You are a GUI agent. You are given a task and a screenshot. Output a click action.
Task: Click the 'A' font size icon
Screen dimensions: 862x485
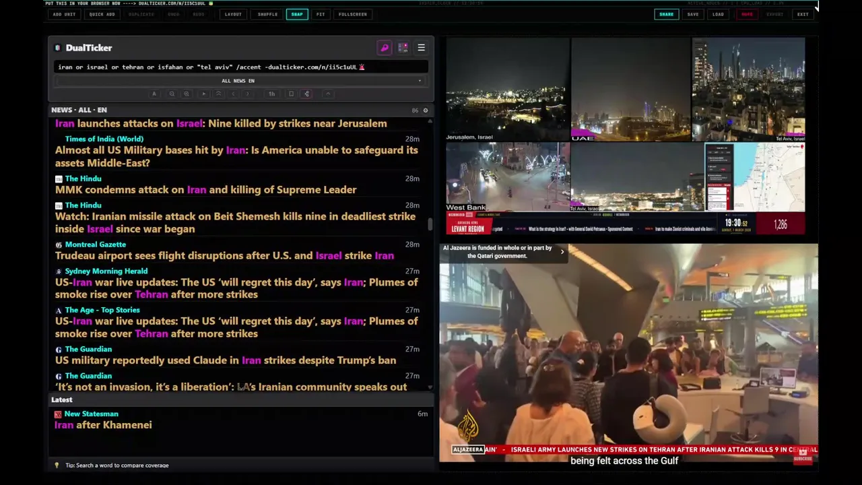[x=154, y=94]
